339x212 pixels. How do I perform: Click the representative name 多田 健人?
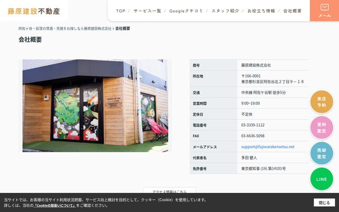point(249,158)
